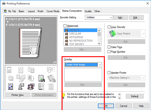
Task: Enable the Page Number checkbox
Action: [x=109, y=52]
